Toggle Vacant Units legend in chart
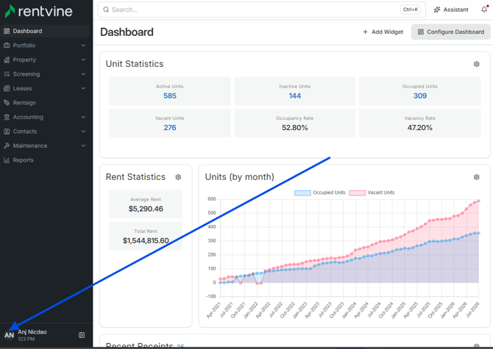Image resolution: width=493 pixels, height=349 pixels. 372,193
